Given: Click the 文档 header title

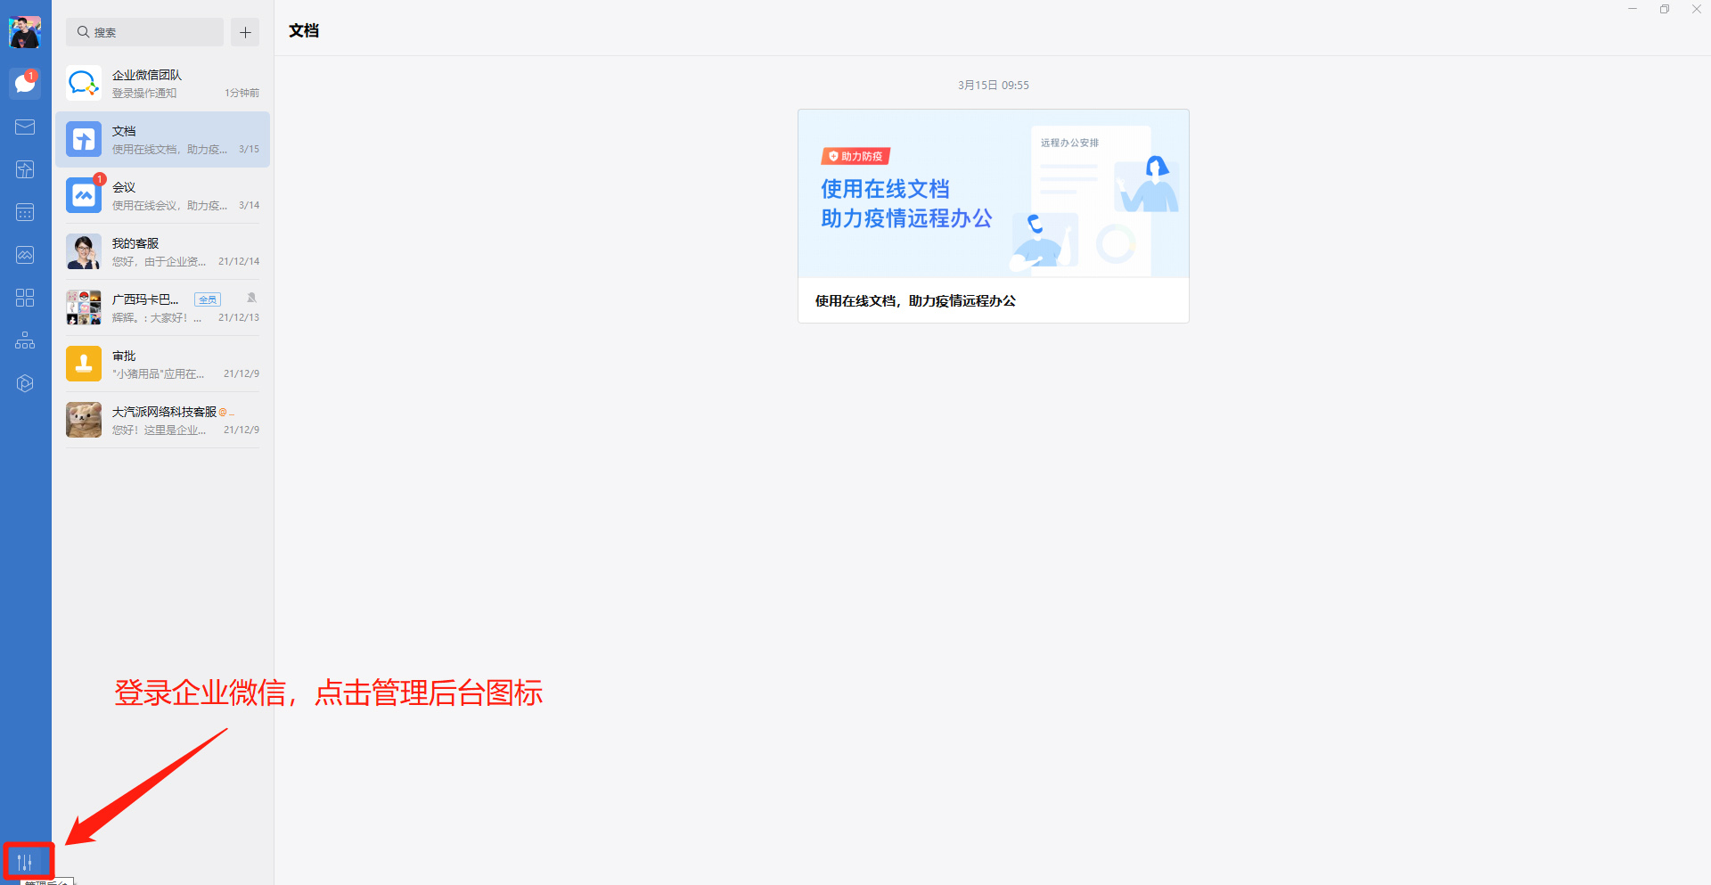Looking at the screenshot, I should pos(304,30).
